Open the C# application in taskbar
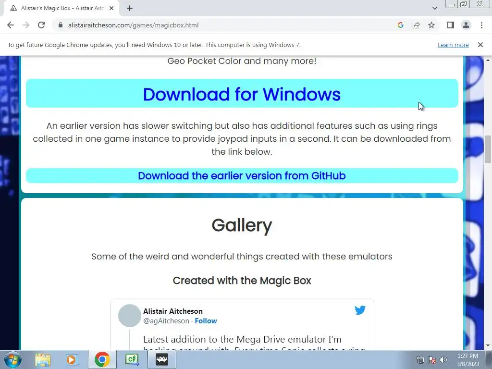This screenshot has height=369, width=492. (132, 359)
